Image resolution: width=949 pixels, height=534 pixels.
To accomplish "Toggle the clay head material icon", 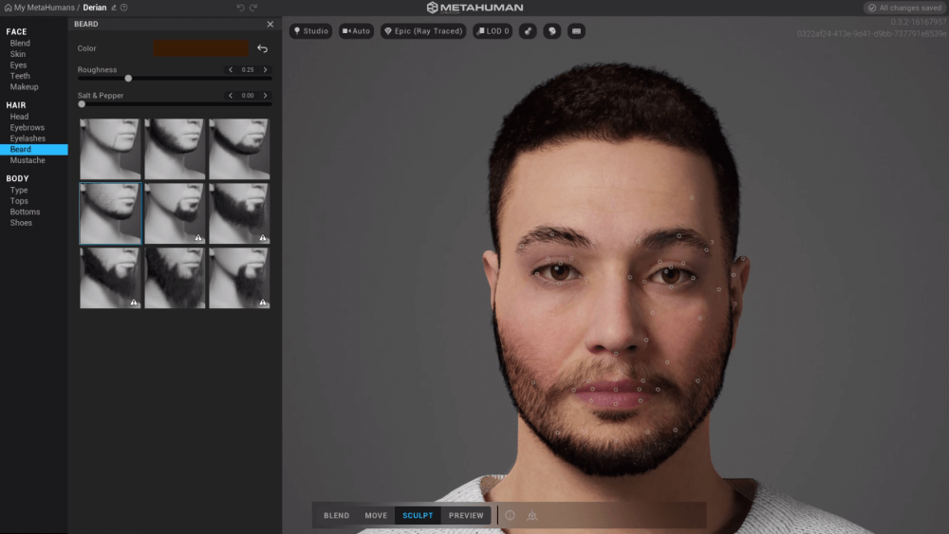I will [552, 31].
